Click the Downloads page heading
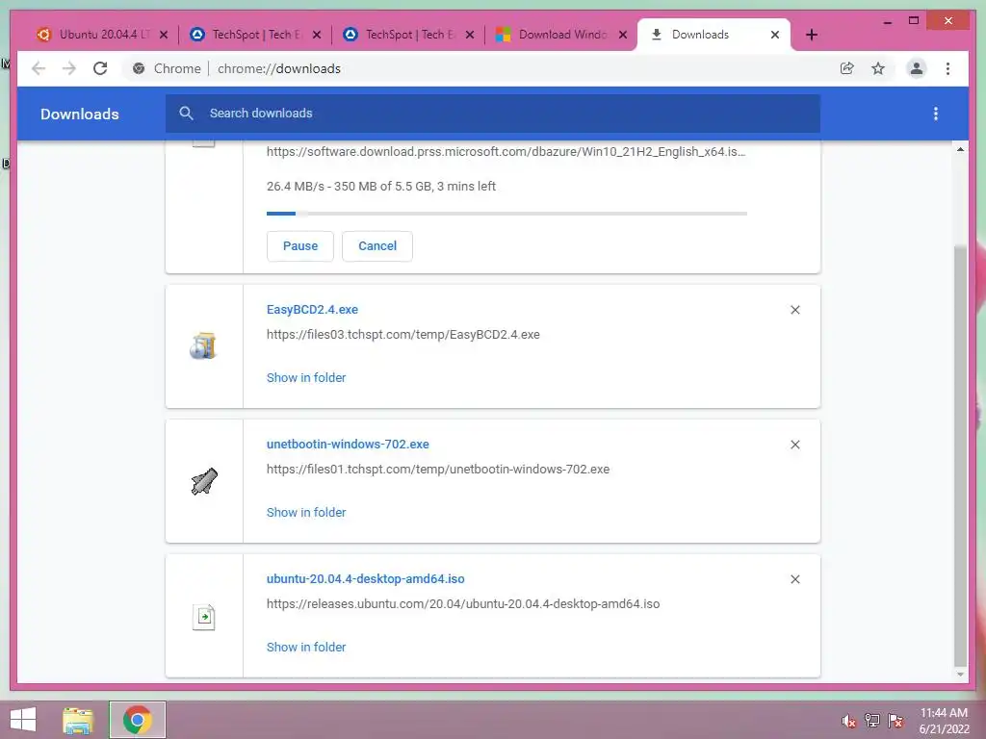The width and height of the screenshot is (986, 739). (80, 115)
